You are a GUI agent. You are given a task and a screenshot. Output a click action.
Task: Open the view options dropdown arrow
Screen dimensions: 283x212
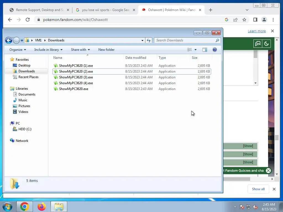195,50
